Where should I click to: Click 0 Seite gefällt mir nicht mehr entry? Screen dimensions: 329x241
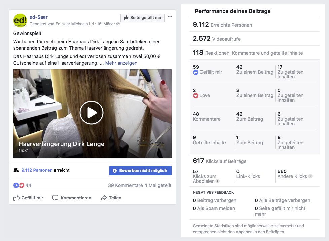click(x=280, y=211)
